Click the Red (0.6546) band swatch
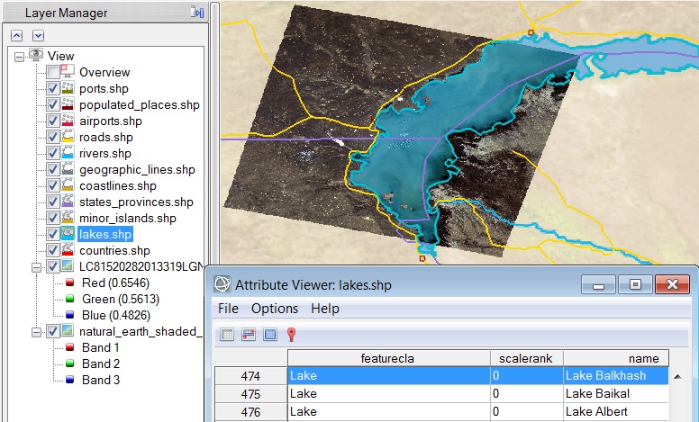The width and height of the screenshot is (699, 422). pos(69,283)
